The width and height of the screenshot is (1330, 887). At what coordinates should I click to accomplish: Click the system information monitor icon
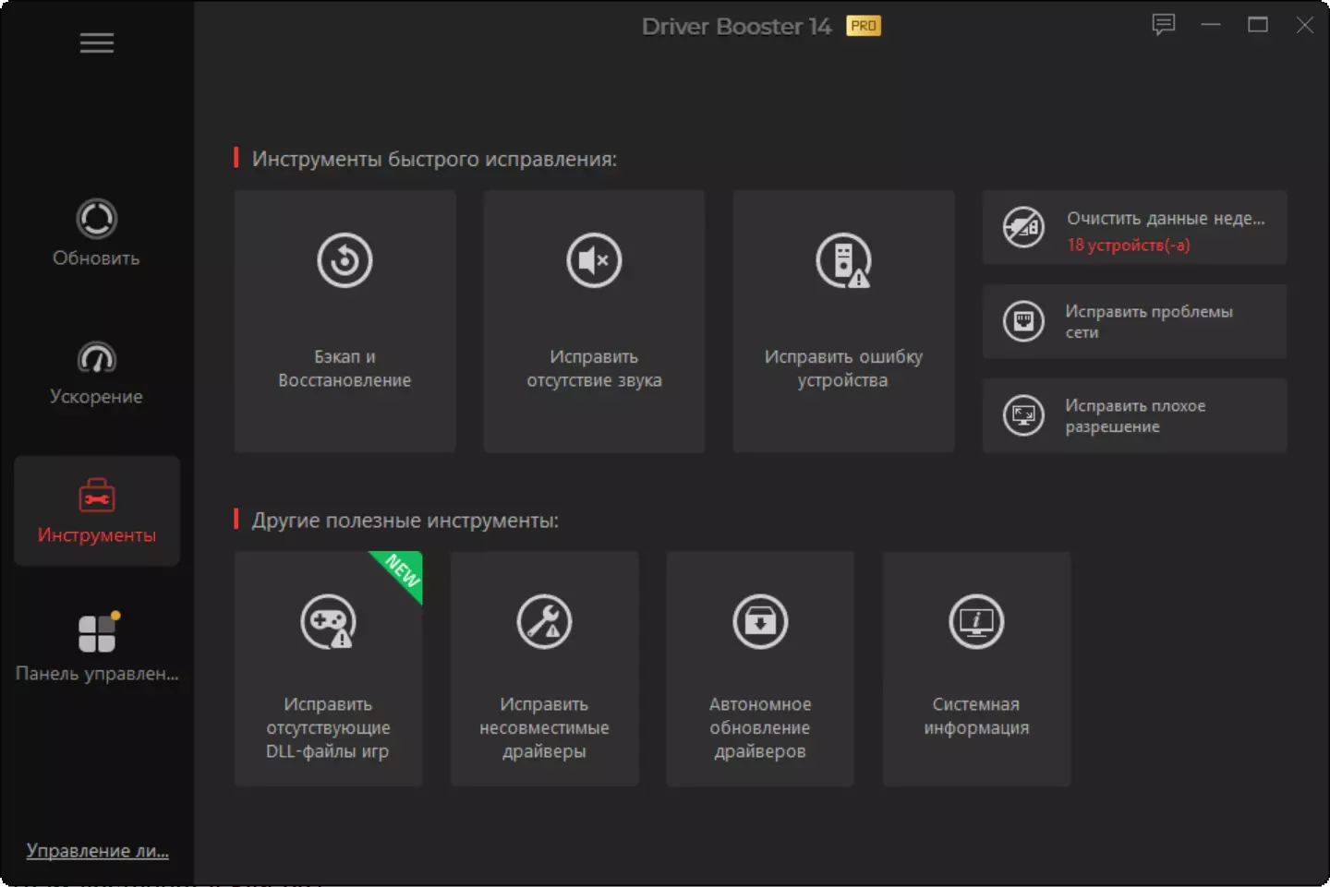pos(977,622)
